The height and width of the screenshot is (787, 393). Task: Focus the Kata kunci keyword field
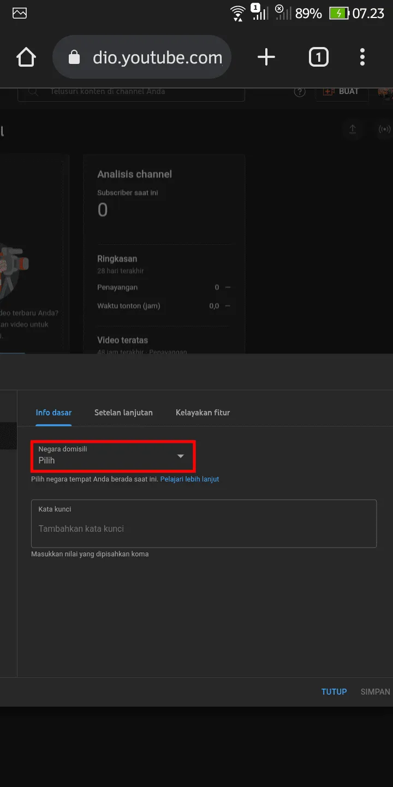point(204,524)
